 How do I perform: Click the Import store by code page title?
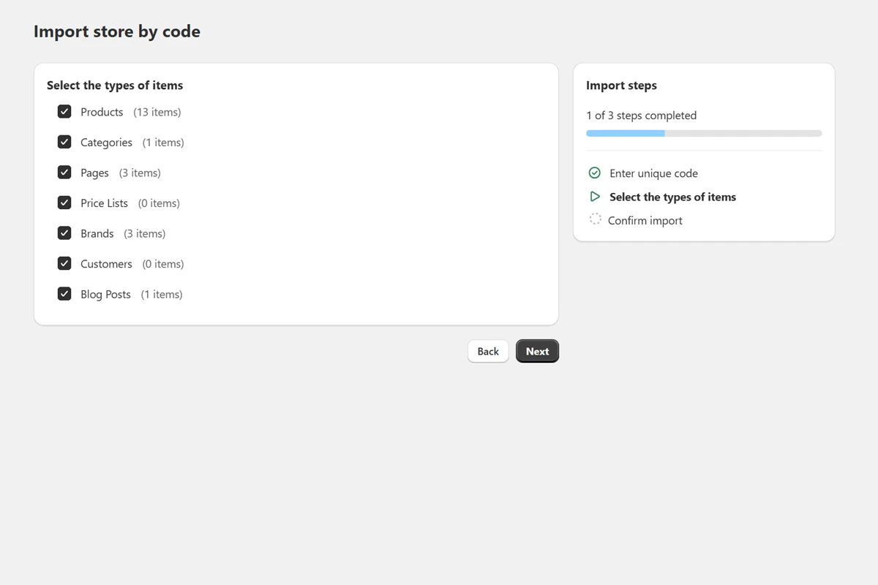pyautogui.click(x=116, y=31)
